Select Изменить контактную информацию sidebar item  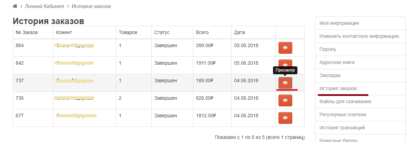pyautogui.click(x=359, y=36)
